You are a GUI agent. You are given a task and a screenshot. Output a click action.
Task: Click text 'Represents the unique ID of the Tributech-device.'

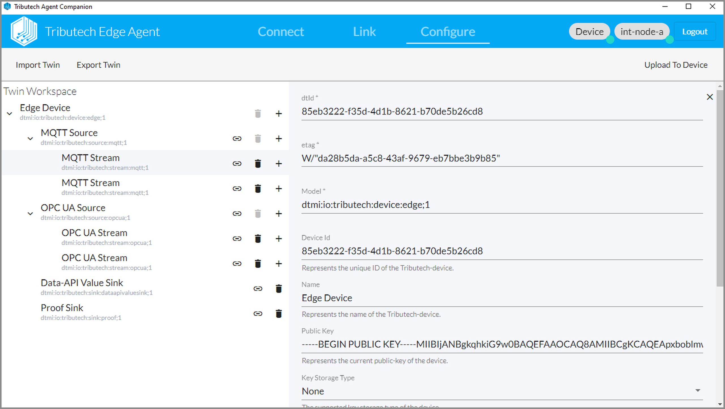click(378, 268)
